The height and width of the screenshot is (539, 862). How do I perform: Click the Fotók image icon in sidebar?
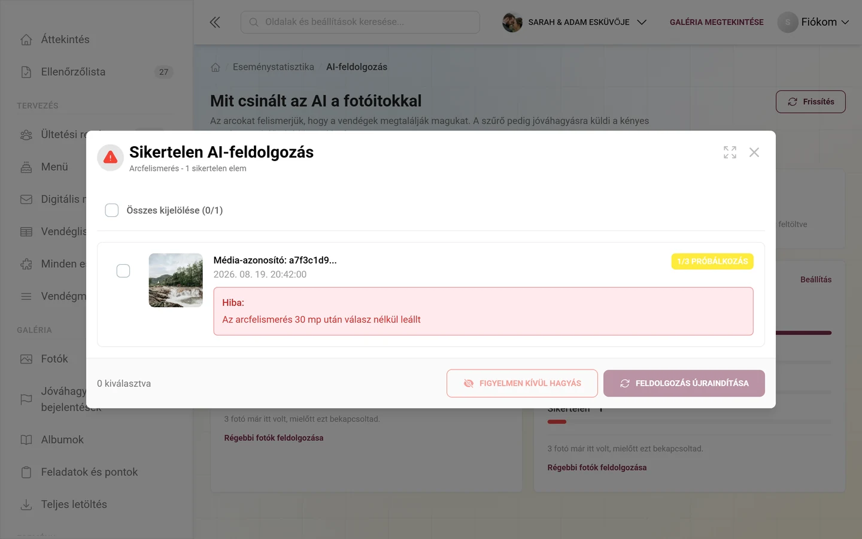click(26, 359)
